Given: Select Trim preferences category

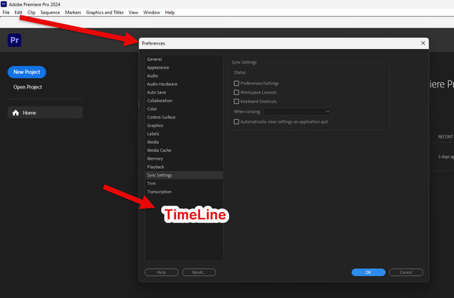Looking at the screenshot, I should 184,183.
